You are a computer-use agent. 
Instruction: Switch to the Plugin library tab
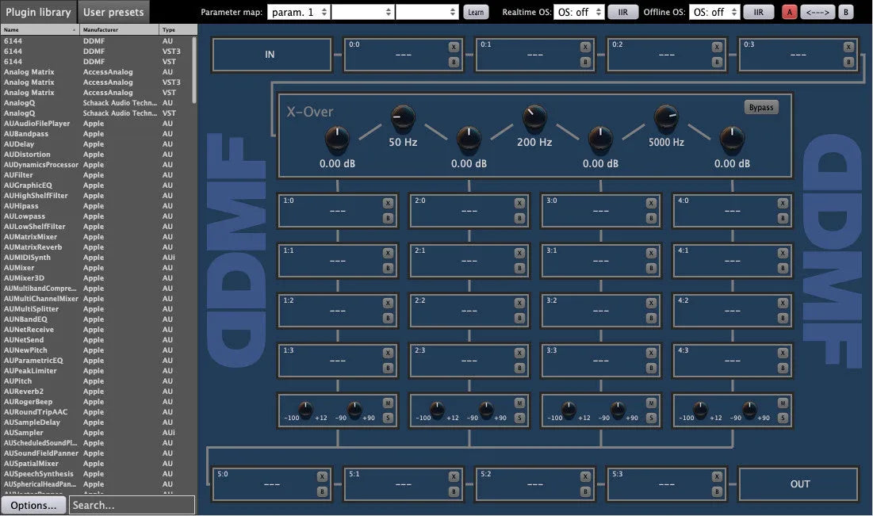[x=38, y=12]
